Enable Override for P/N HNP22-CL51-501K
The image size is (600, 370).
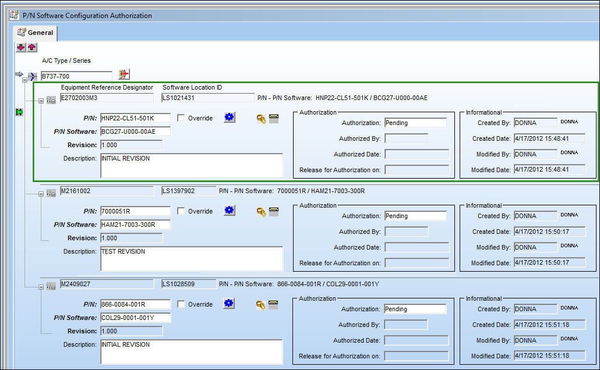coord(181,118)
